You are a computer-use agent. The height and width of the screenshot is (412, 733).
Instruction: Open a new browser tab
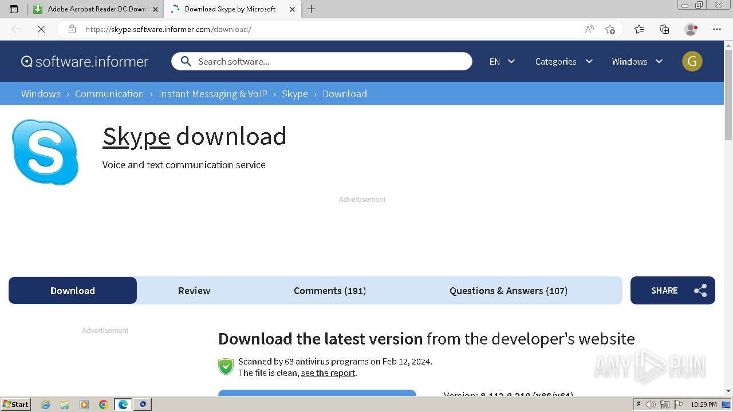[x=311, y=9]
